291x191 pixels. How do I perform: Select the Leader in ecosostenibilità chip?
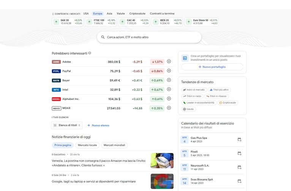coord(199,103)
